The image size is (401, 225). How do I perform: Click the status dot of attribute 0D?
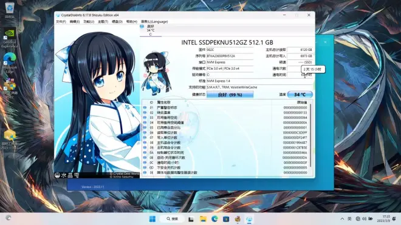[x=145, y=167]
